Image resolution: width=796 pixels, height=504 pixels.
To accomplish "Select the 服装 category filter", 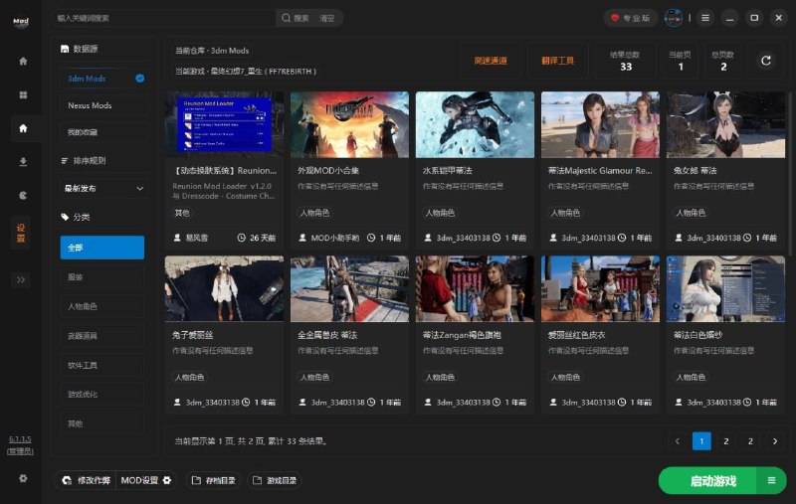I will [x=102, y=276].
